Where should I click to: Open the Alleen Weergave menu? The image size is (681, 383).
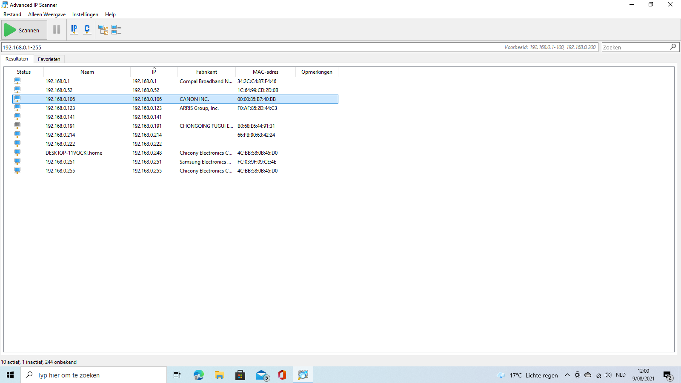pyautogui.click(x=47, y=14)
